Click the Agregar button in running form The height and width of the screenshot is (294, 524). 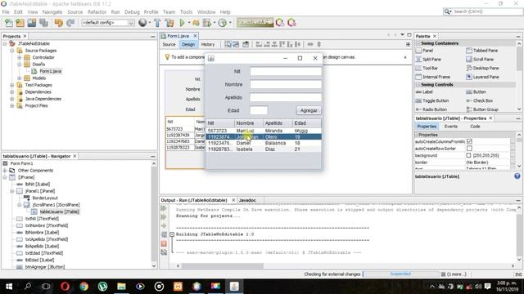coord(309,110)
